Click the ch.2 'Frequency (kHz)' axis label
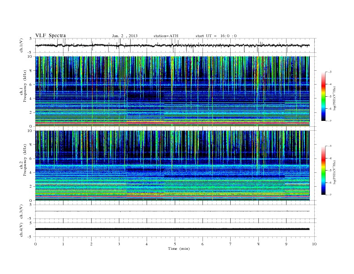The height and width of the screenshot is (274, 354). pos(25,160)
